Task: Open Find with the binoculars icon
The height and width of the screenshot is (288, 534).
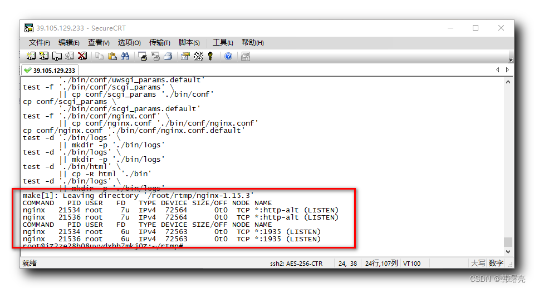Action: pyautogui.click(x=125, y=56)
